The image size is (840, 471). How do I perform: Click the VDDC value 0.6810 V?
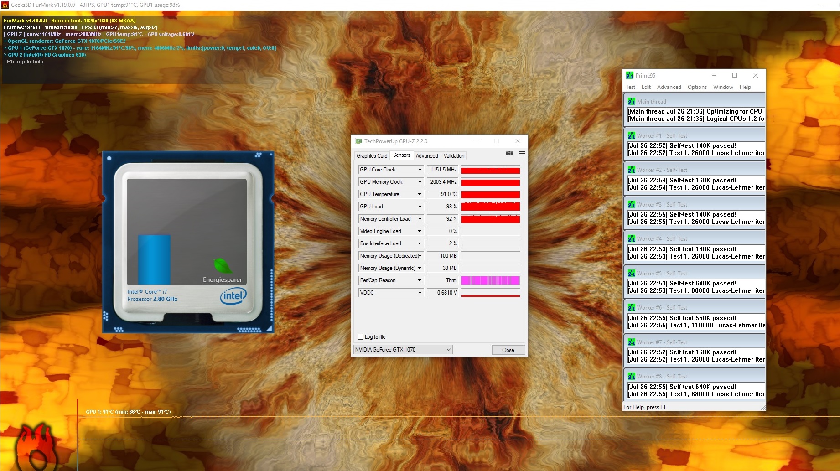click(443, 293)
